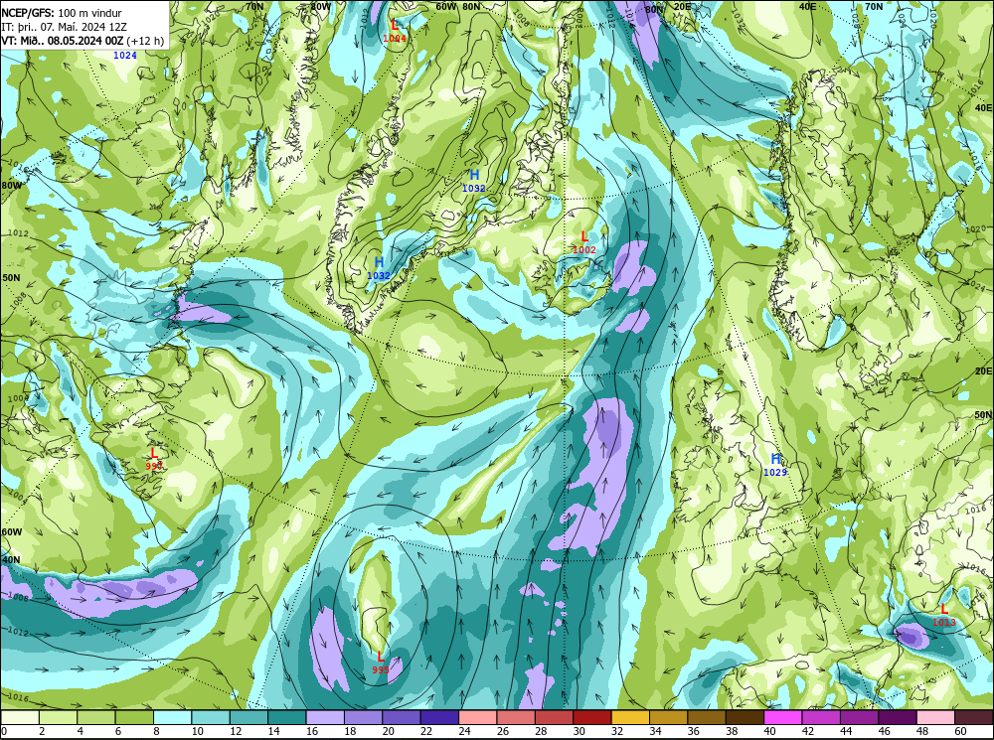The height and width of the screenshot is (740, 994).
Task: Pick the 22–24 dark blue legend swatch
Action: [x=439, y=717]
